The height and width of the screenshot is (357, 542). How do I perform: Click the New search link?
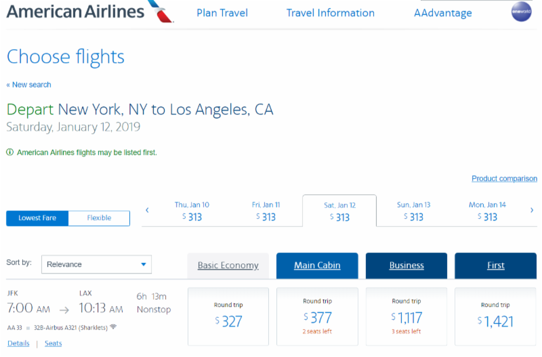point(29,85)
